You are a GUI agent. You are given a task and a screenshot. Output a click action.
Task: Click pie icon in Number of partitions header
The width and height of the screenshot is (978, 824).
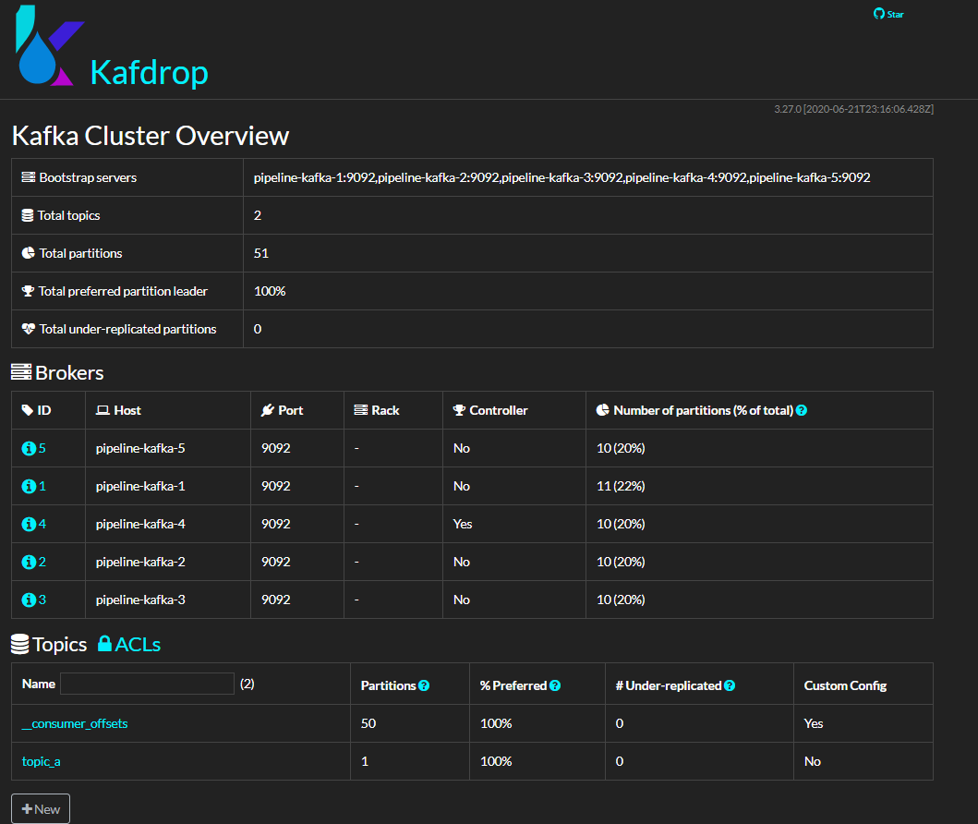(602, 410)
